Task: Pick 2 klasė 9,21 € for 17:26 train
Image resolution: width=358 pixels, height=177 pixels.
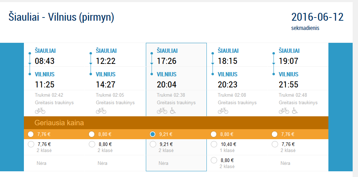Action: 153,144
